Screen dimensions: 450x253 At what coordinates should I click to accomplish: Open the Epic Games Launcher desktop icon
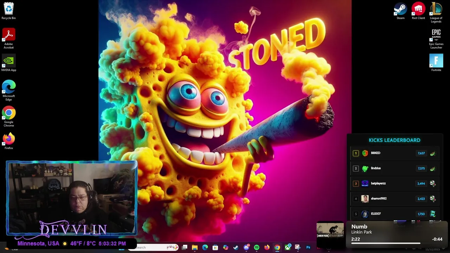pos(436,39)
